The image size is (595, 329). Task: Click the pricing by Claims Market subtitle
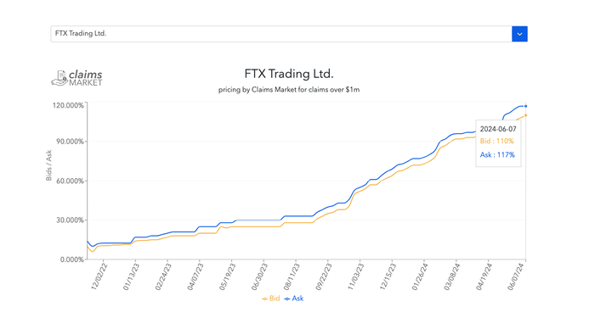point(289,90)
